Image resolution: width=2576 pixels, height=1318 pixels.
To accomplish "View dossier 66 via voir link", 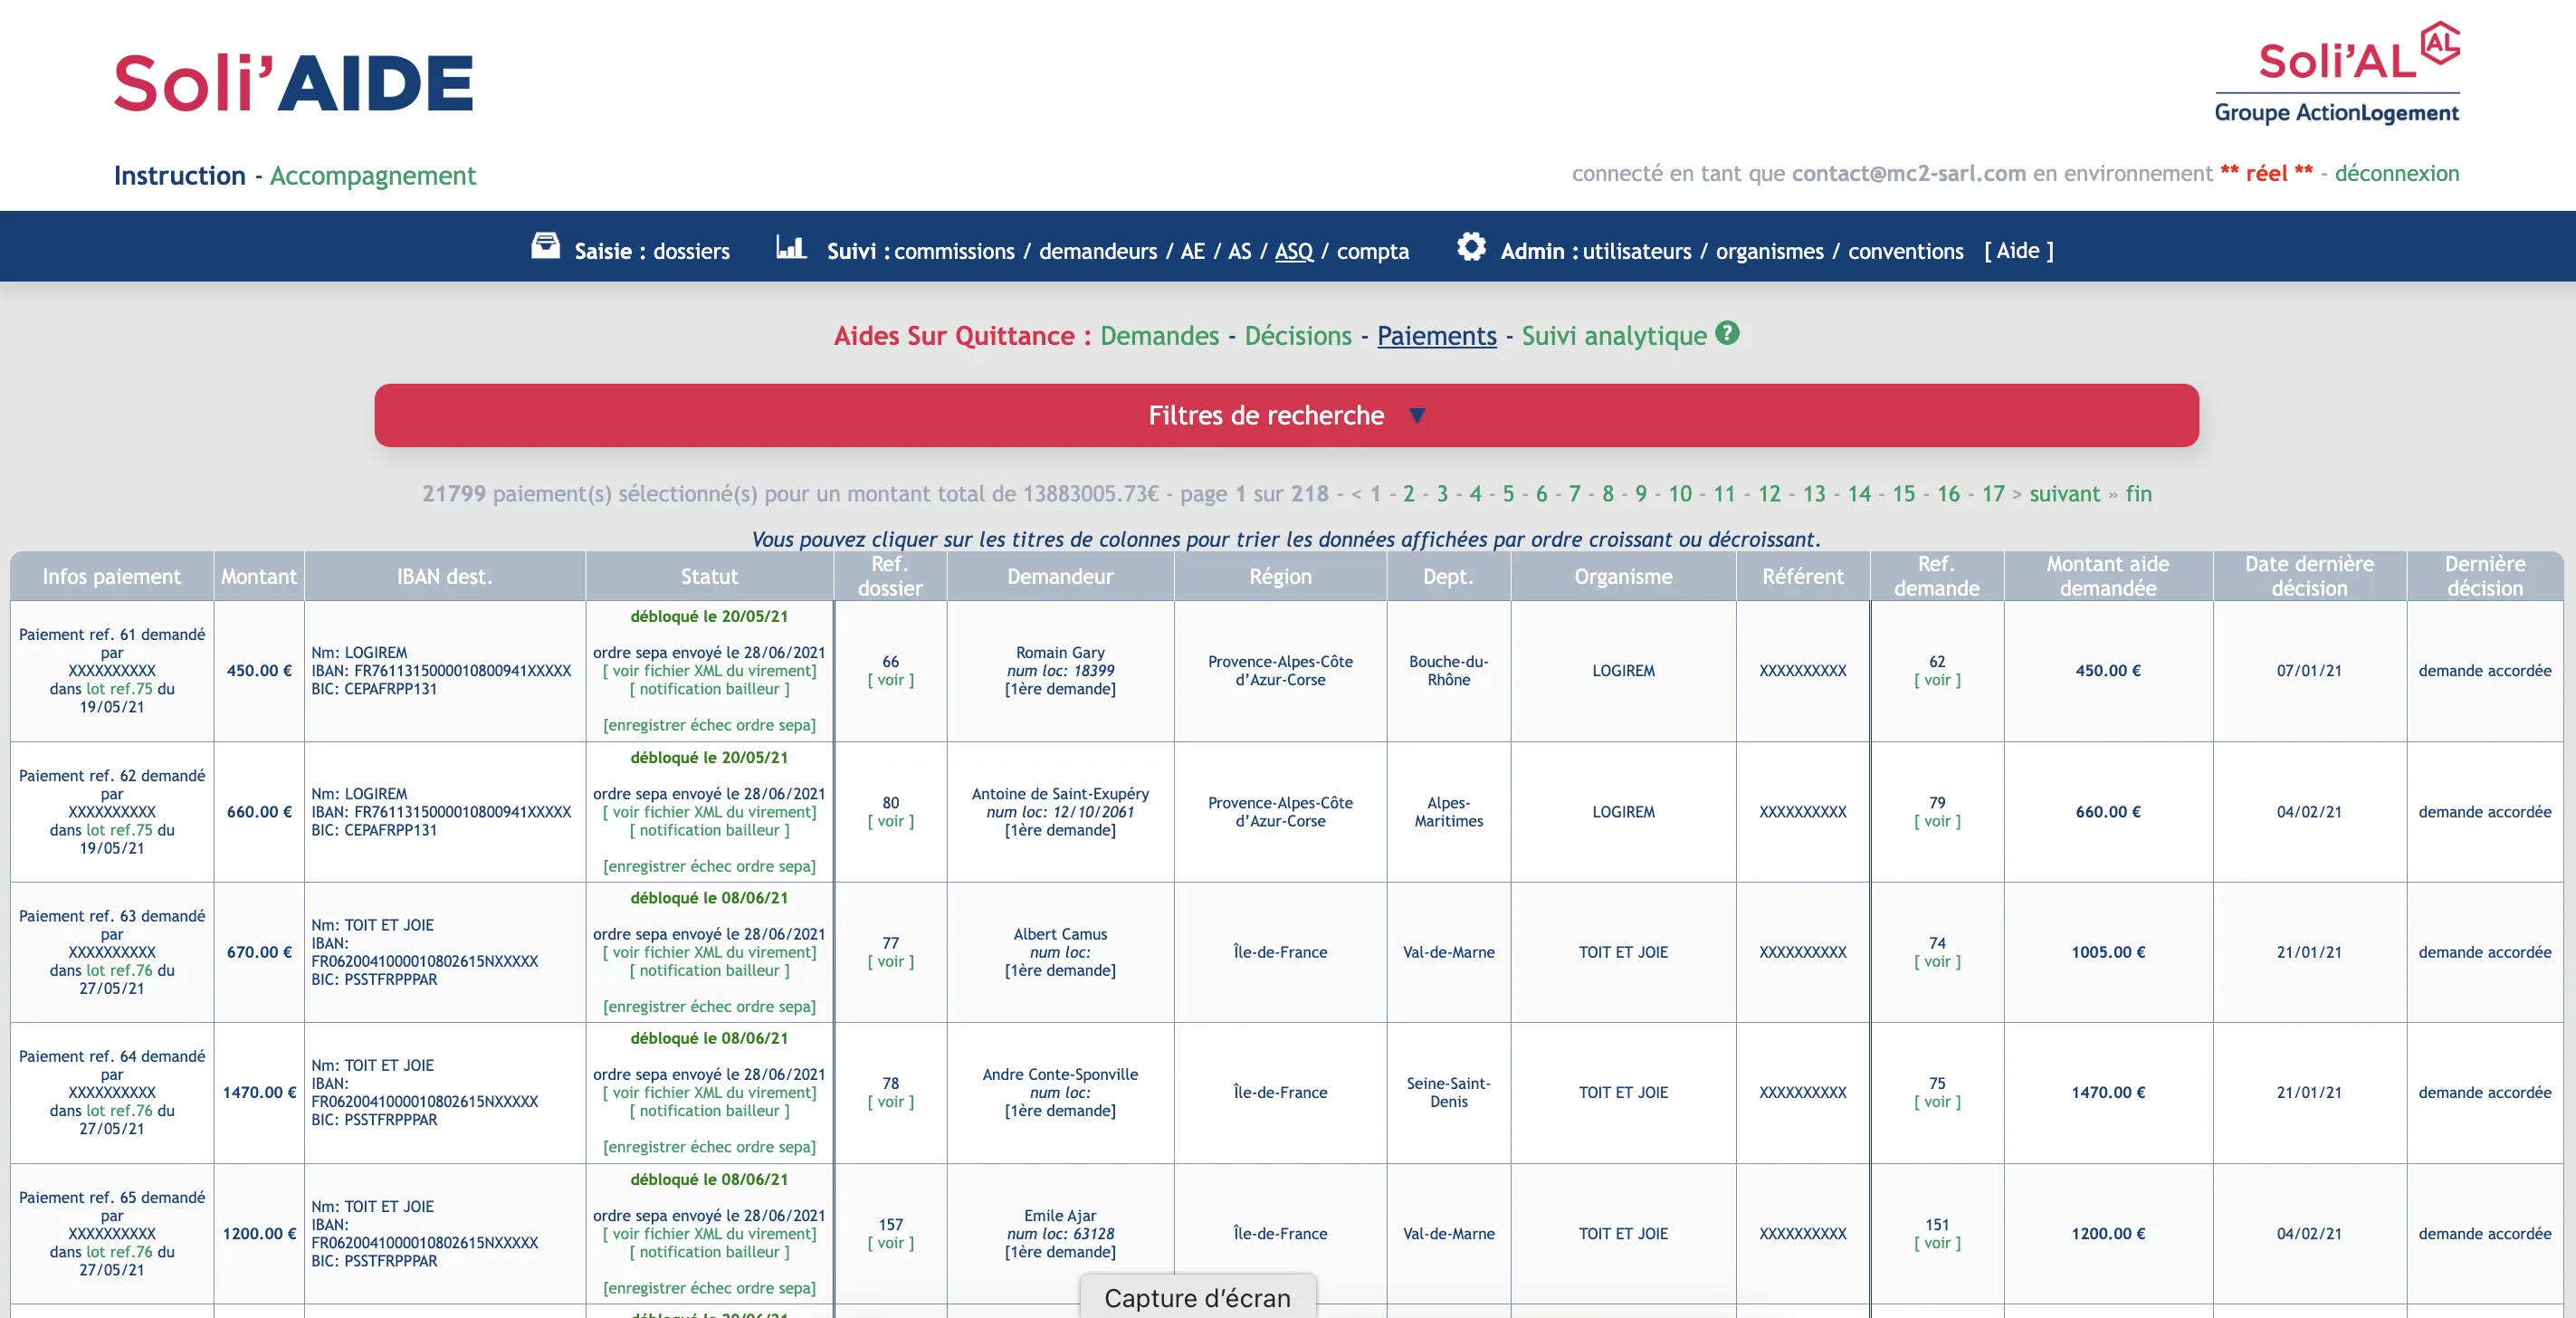I will 890,680.
